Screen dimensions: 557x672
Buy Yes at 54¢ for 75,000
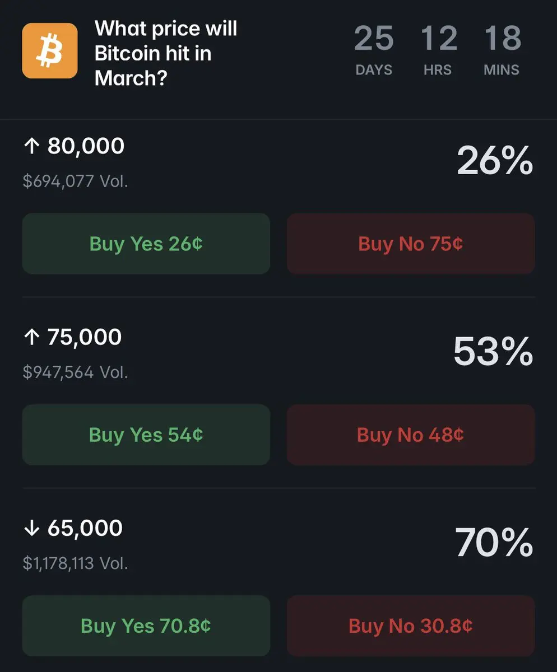click(146, 435)
